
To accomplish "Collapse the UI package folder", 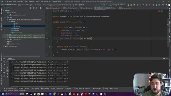I will pyautogui.click(x=10, y=22).
